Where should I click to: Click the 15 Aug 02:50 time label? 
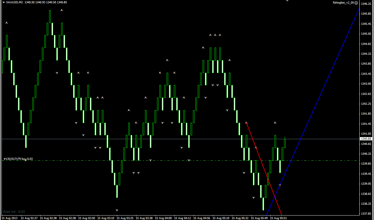[87, 218]
